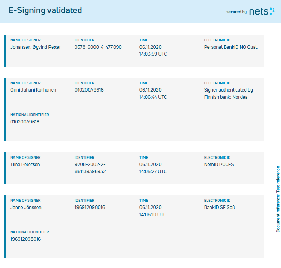Select identifier 9208-2002-2-861139396932
Screen dimensions: 281x268
coord(90,168)
